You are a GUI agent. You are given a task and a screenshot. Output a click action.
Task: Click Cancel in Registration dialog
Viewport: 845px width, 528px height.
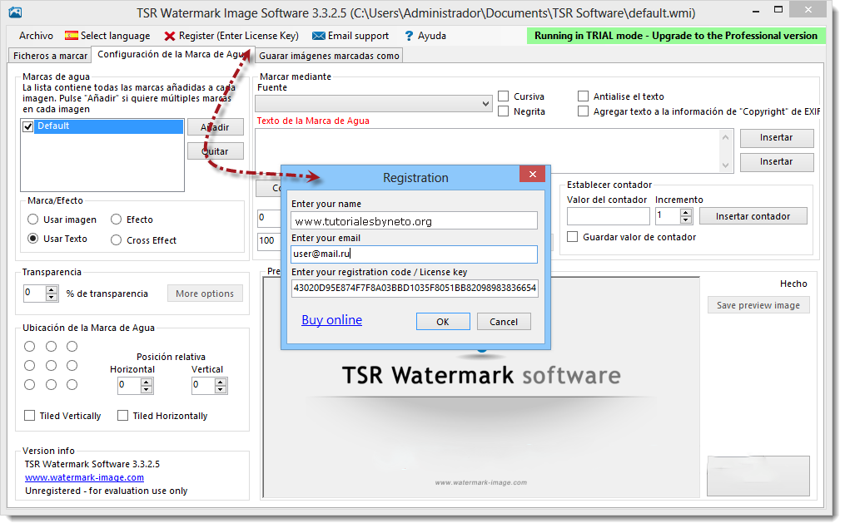click(x=504, y=322)
